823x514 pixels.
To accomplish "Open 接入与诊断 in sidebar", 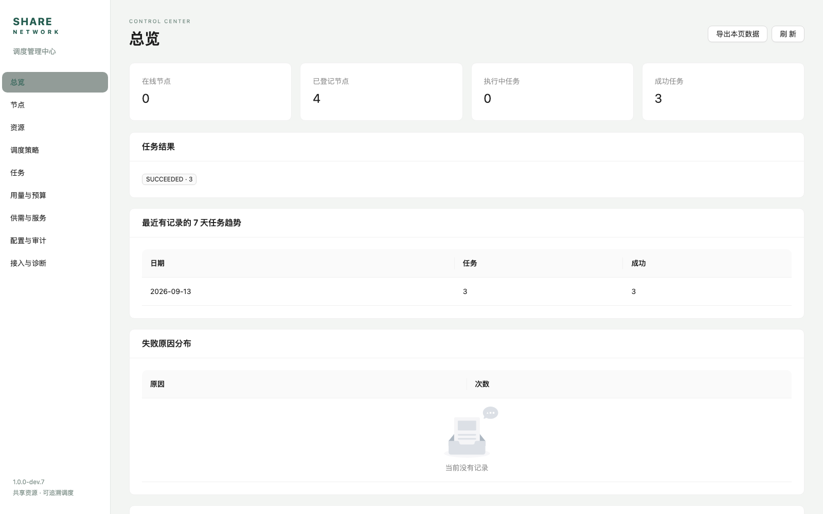I will tap(55, 263).
